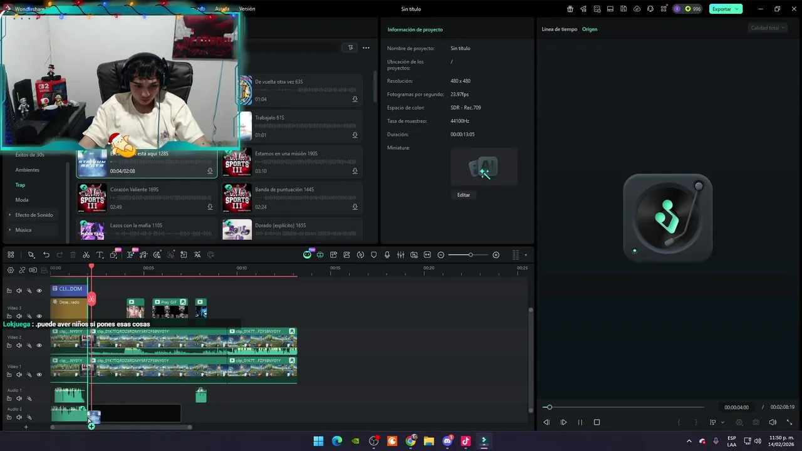The height and width of the screenshot is (451, 802).
Task: Download the Trabajalo 61S track
Action: (355, 135)
